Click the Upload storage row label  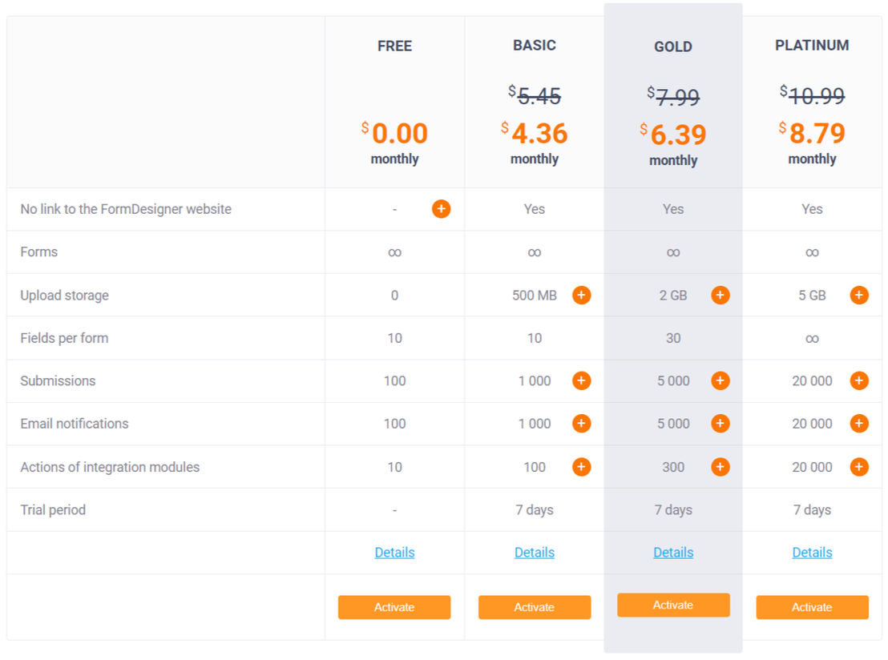(65, 295)
